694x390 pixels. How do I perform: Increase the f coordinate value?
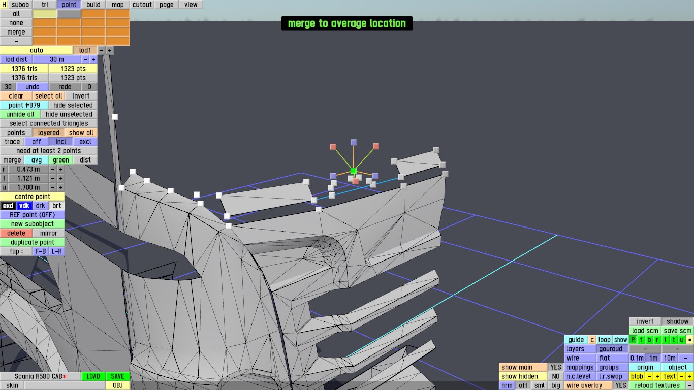[x=61, y=178]
